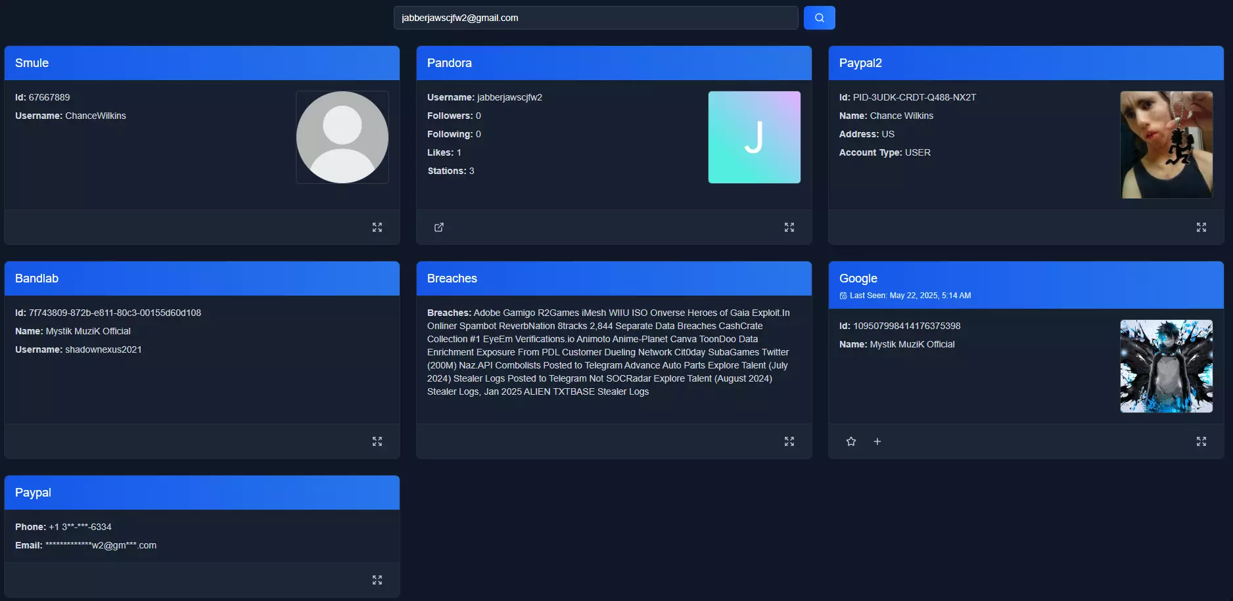This screenshot has height=601, width=1233.
Task: Click Pandora Stations: 3 row
Action: 451,171
